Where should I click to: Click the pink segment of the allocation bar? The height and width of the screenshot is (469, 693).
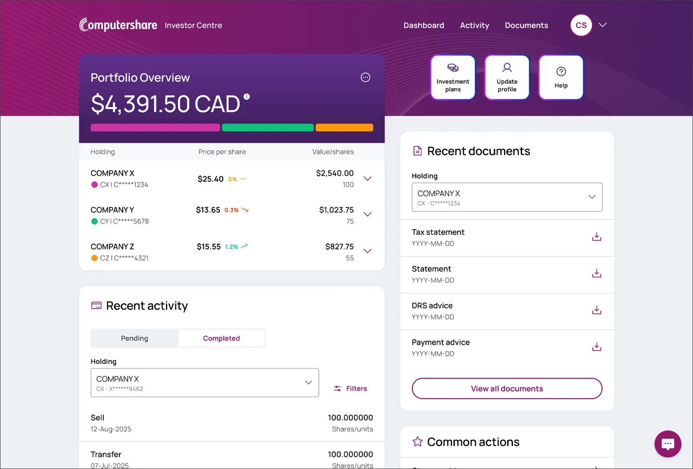tap(155, 127)
